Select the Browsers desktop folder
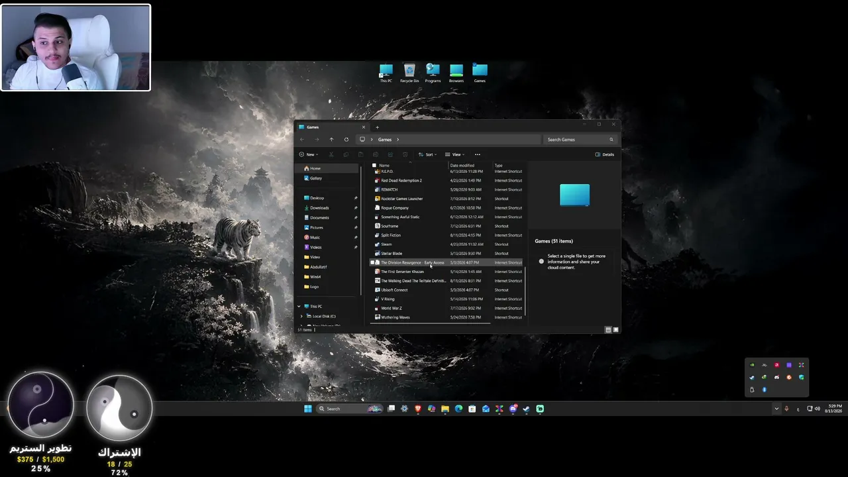Screen dimensions: 848x477 456,73
